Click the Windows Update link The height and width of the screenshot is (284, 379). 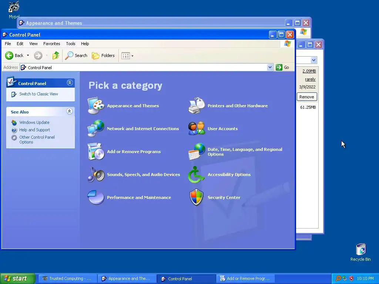pos(34,122)
